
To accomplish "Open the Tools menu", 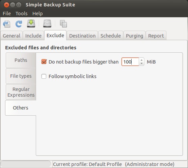I will (x=22, y=14).
